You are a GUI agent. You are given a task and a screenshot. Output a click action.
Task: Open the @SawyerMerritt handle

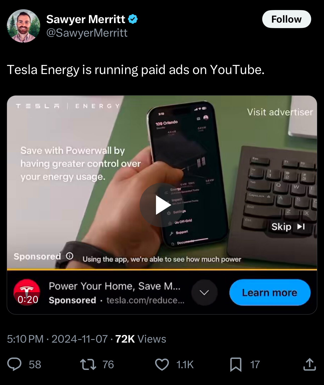87,33
